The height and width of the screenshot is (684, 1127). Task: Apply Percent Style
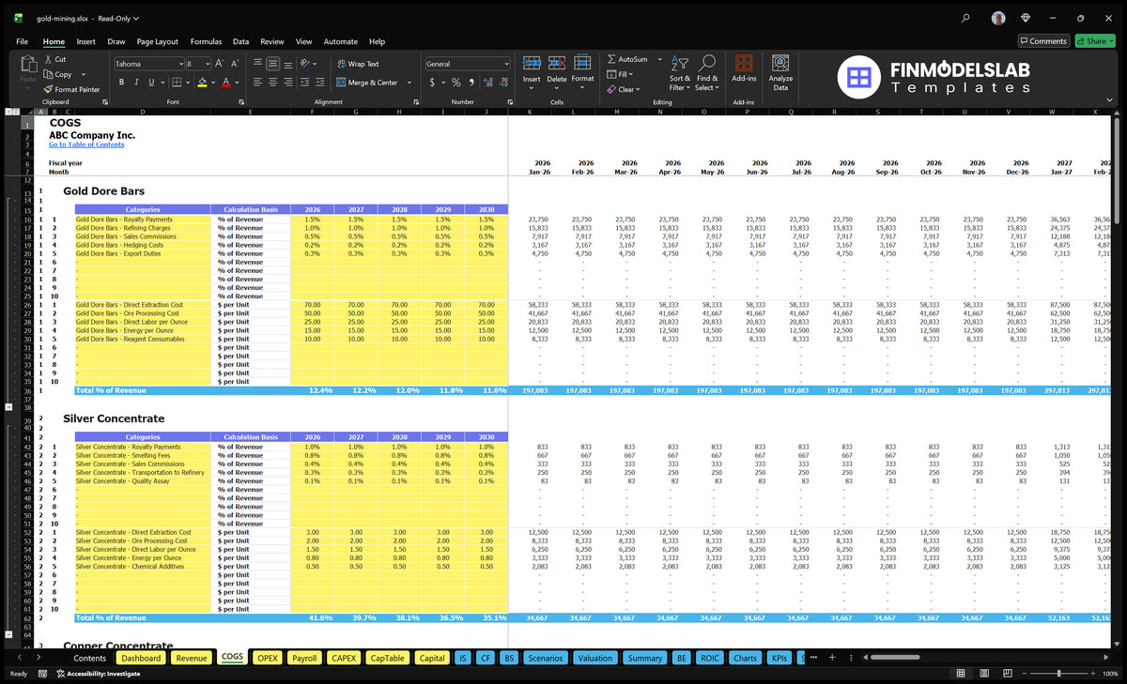click(x=456, y=83)
